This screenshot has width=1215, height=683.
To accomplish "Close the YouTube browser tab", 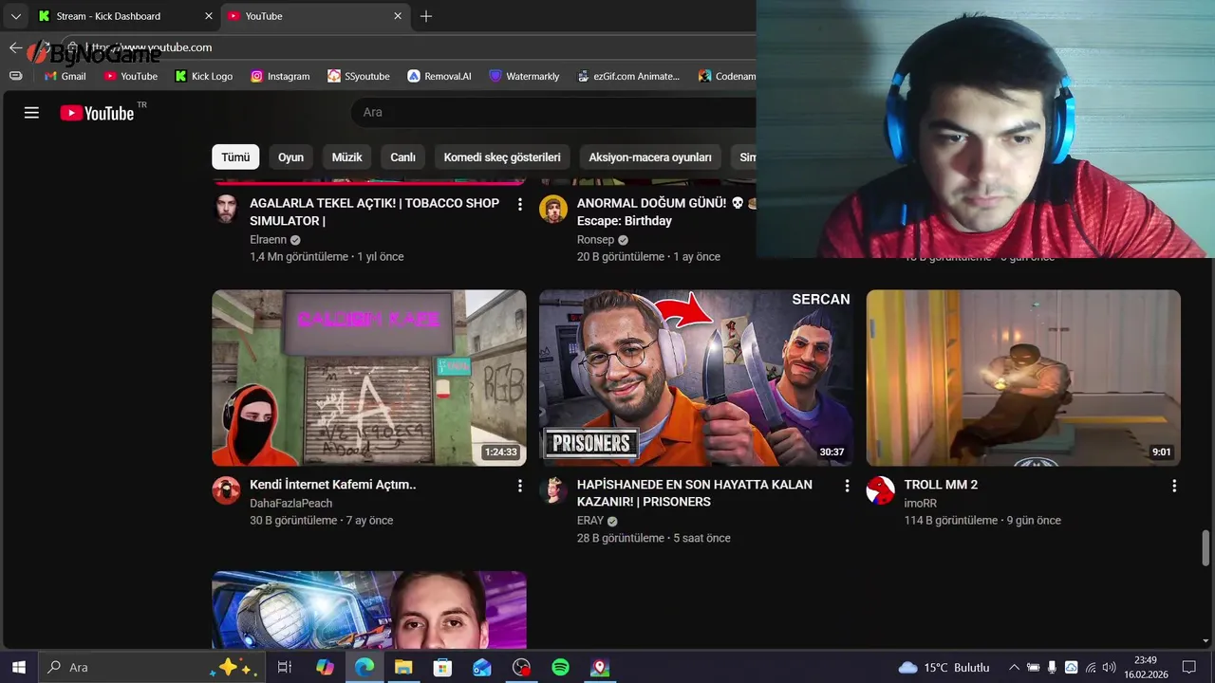I will (399, 16).
